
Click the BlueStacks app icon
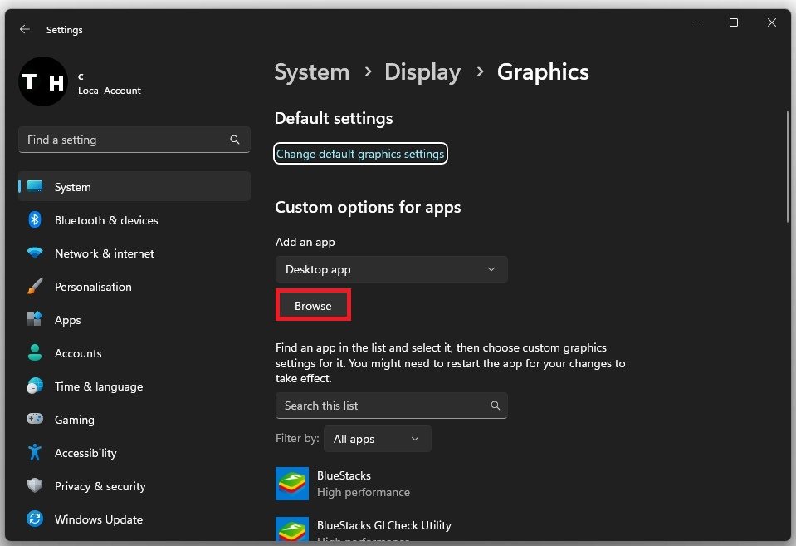point(292,484)
